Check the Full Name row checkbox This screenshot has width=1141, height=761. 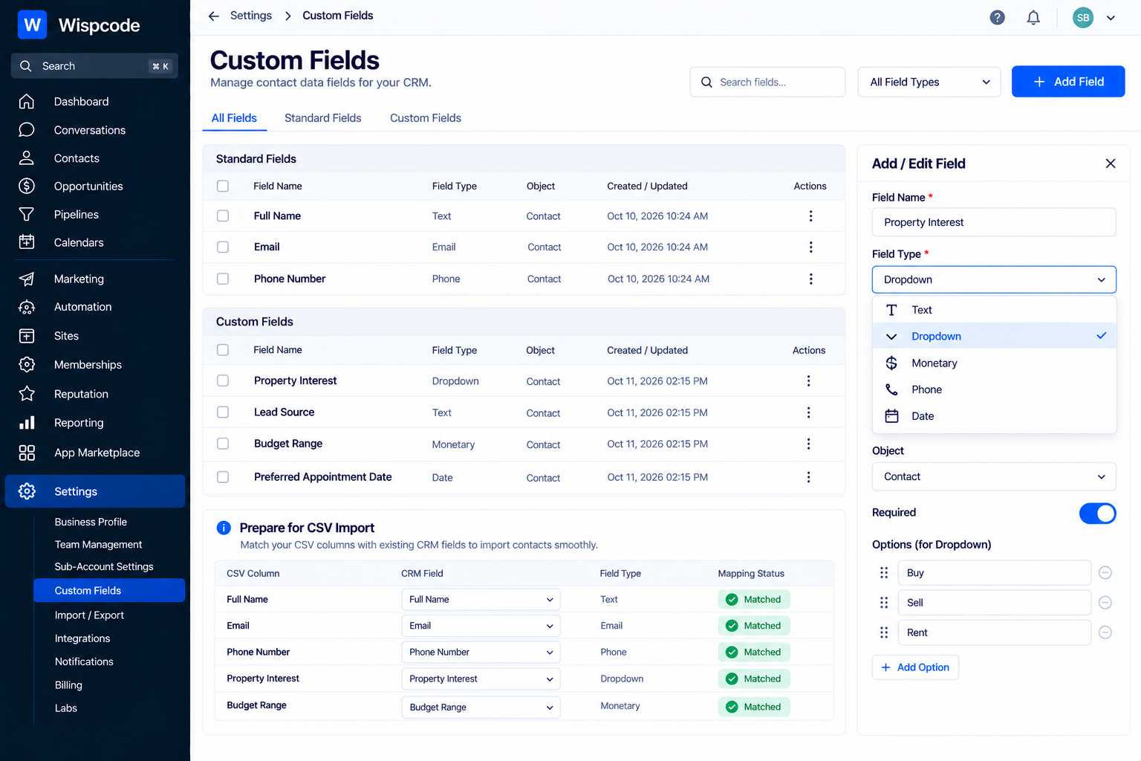click(223, 216)
